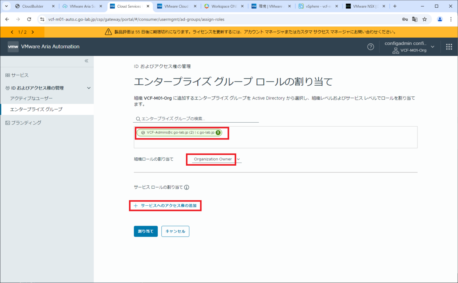The width and height of the screenshot is (458, 283).
Task: Open the Organization Owner role dropdown
Action: (216, 159)
